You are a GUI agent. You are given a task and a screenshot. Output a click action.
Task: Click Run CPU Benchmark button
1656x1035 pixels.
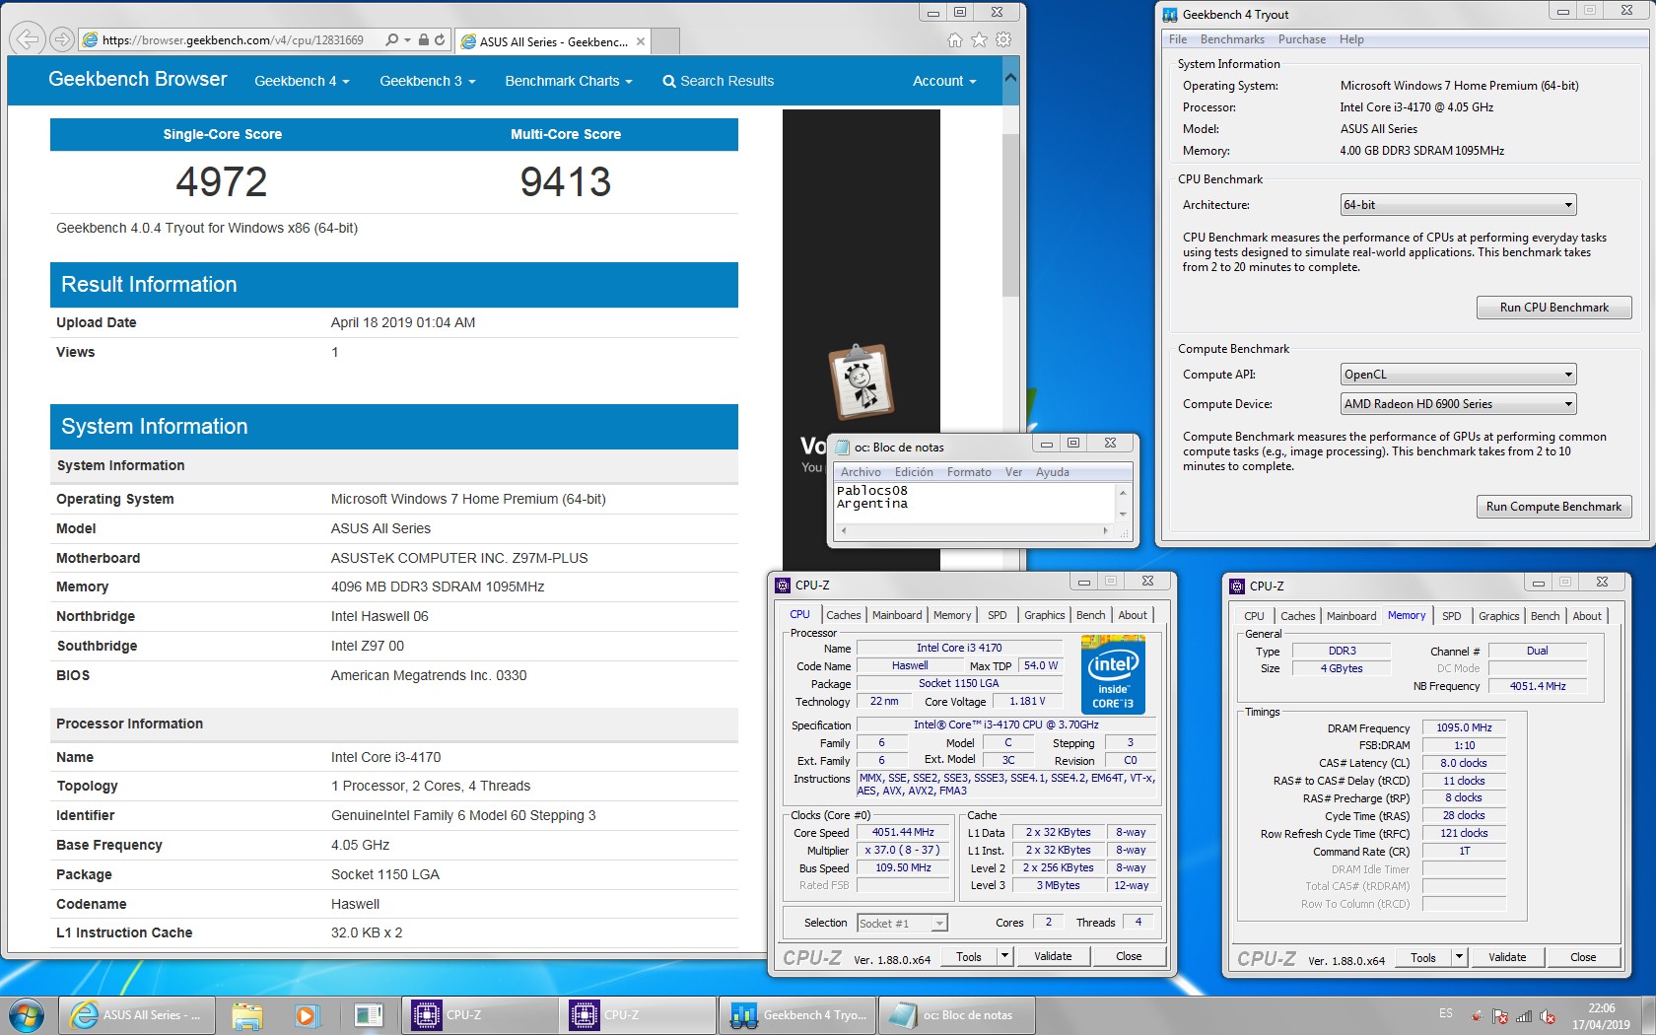click(x=1553, y=308)
